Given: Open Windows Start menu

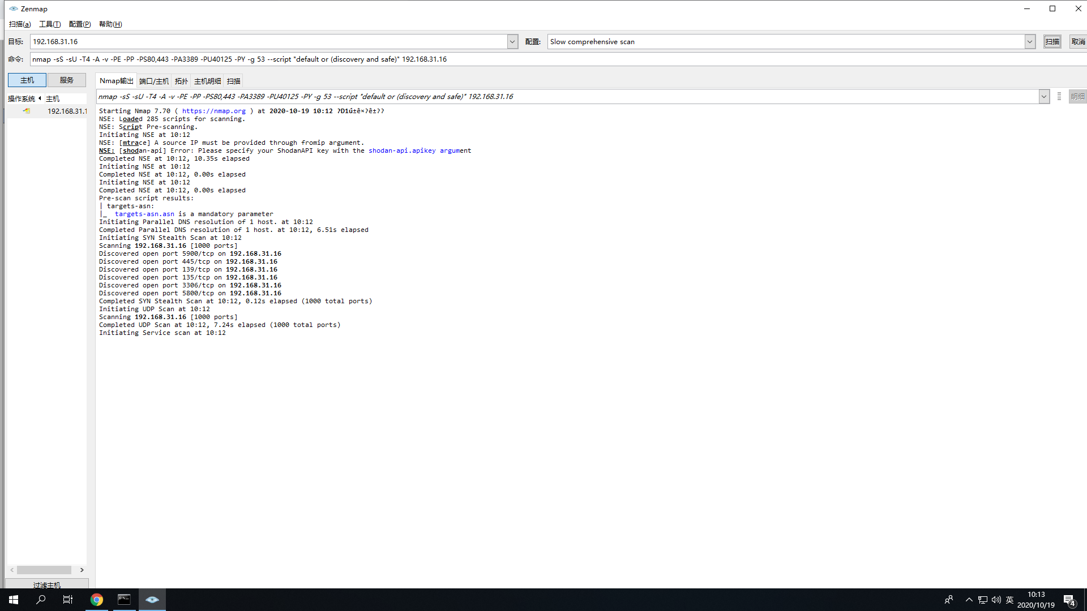Looking at the screenshot, I should pos(14,600).
